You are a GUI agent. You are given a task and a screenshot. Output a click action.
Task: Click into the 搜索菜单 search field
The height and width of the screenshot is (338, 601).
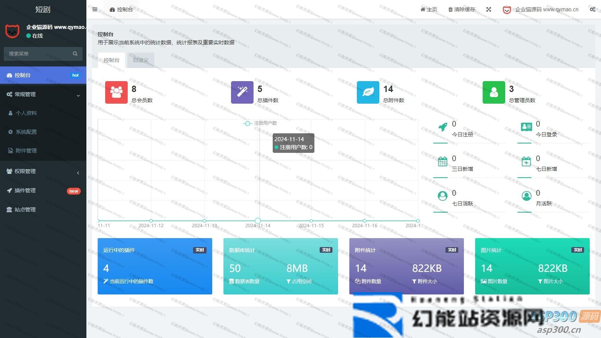[x=38, y=54]
